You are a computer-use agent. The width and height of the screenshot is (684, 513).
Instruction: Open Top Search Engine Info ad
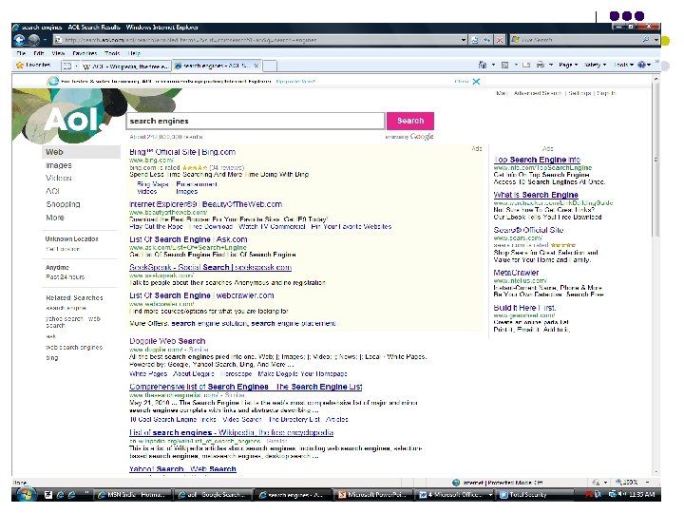coord(537,160)
